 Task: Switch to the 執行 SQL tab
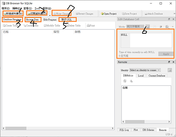(x=67, y=20)
